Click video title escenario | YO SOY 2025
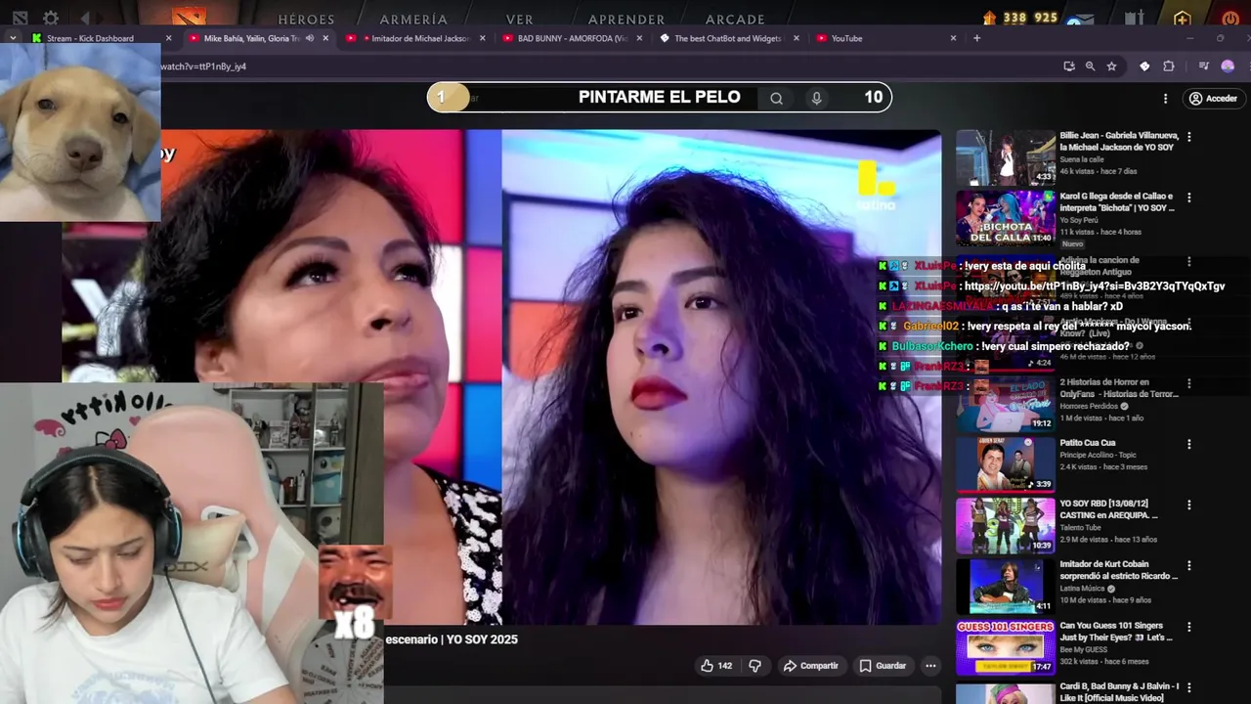Image resolution: width=1251 pixels, height=704 pixels. (452, 639)
